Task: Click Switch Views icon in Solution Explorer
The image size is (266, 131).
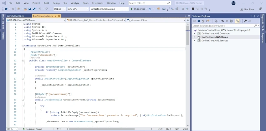Action: pos(207,21)
